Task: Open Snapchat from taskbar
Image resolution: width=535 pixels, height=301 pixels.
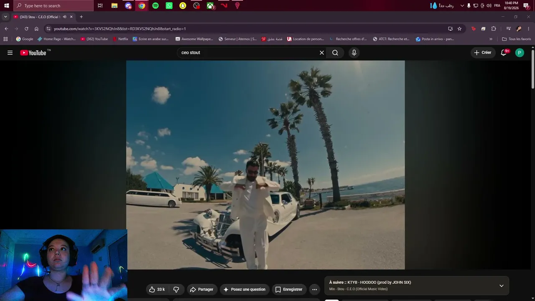Action: point(183,5)
